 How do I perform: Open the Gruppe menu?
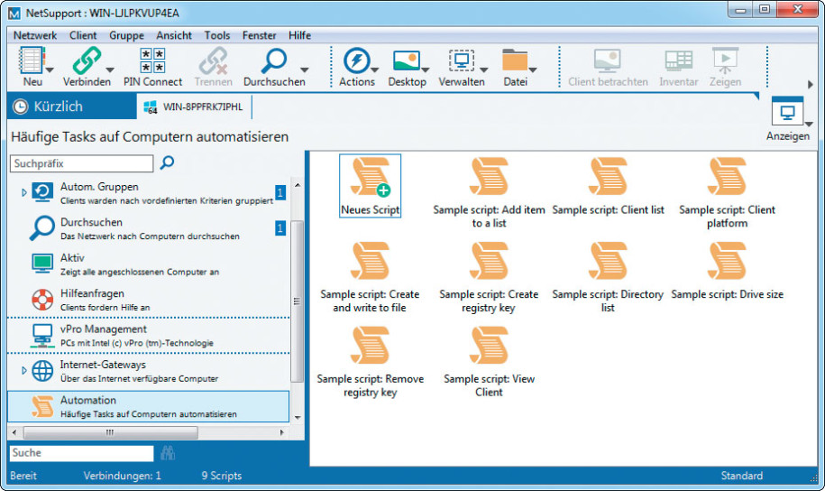pos(126,35)
